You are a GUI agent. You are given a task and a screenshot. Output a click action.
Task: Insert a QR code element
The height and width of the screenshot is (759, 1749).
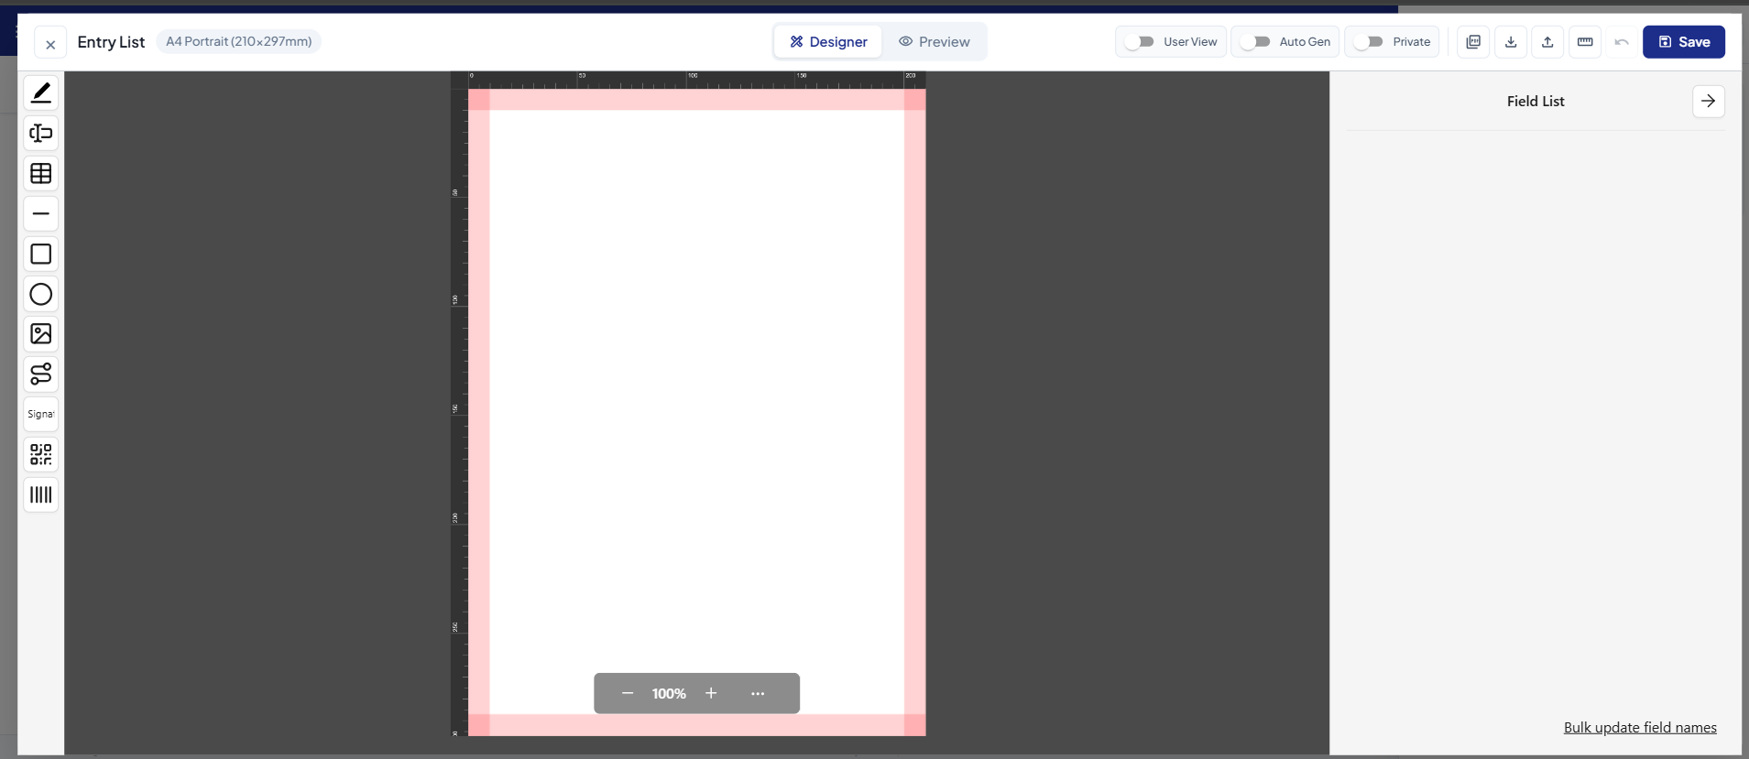[x=41, y=454]
